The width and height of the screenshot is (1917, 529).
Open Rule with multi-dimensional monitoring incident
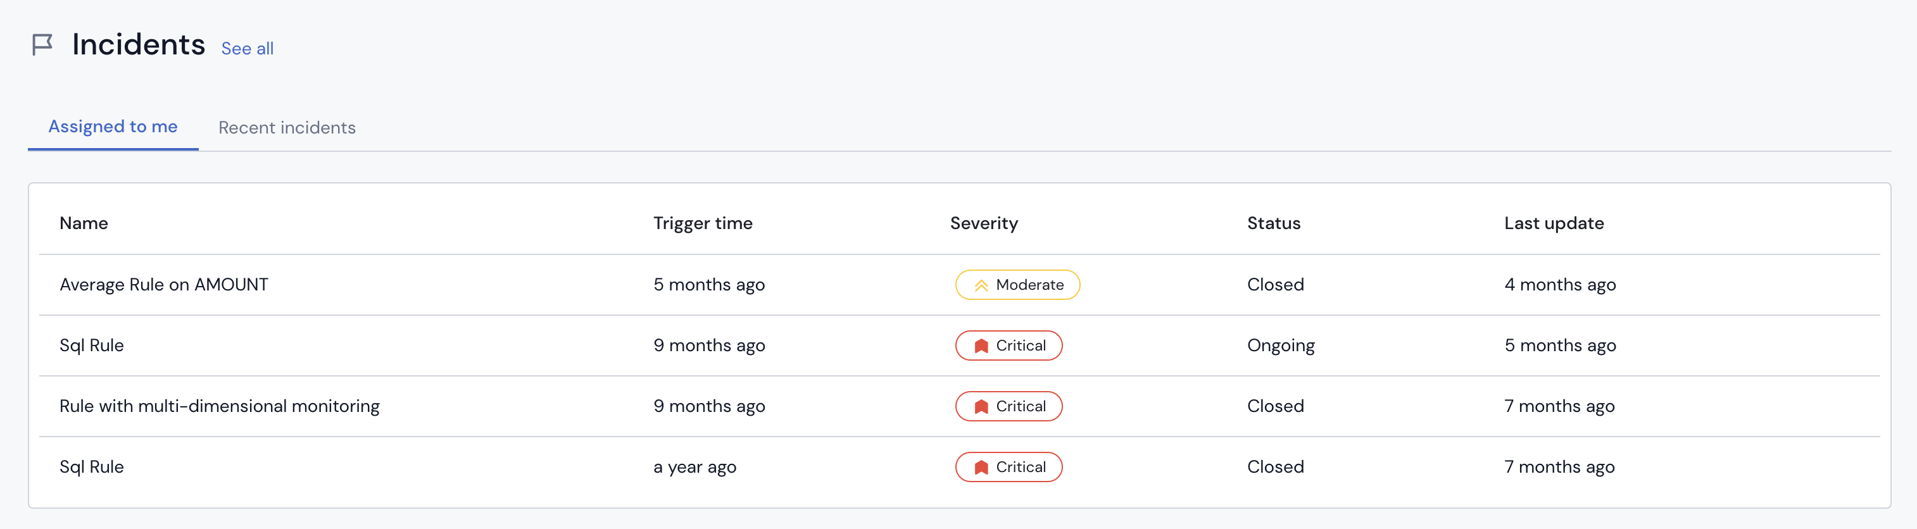pos(220,406)
